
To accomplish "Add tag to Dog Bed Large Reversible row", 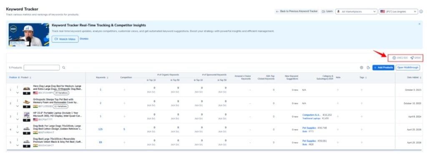I will (x=362, y=142).
